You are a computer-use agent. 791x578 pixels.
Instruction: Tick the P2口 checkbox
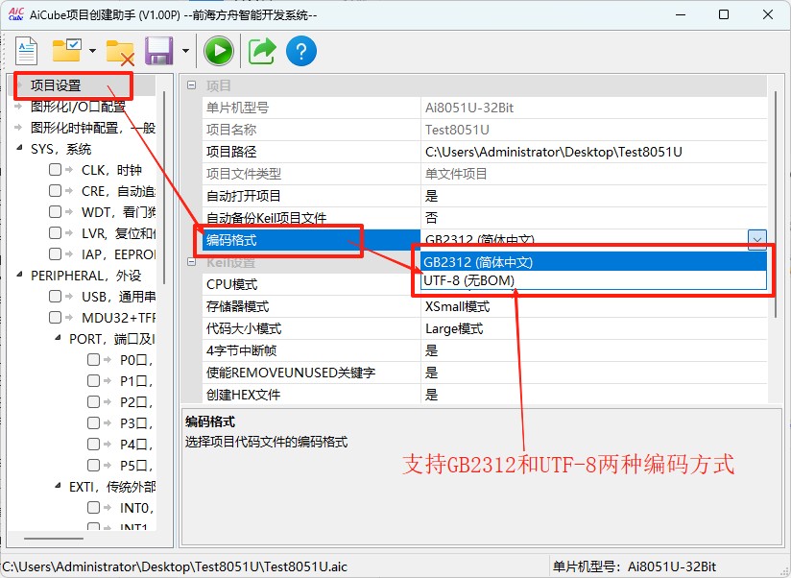93,402
